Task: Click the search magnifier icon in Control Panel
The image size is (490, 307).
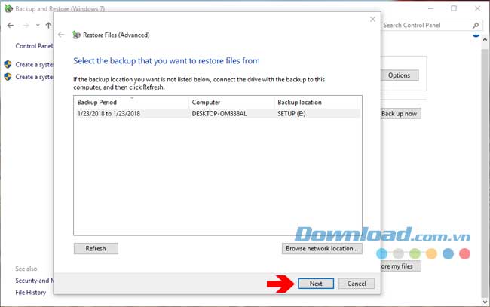Action: pos(476,26)
